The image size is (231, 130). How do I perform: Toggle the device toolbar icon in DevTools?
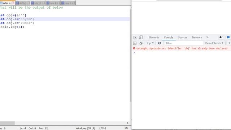click(141, 37)
